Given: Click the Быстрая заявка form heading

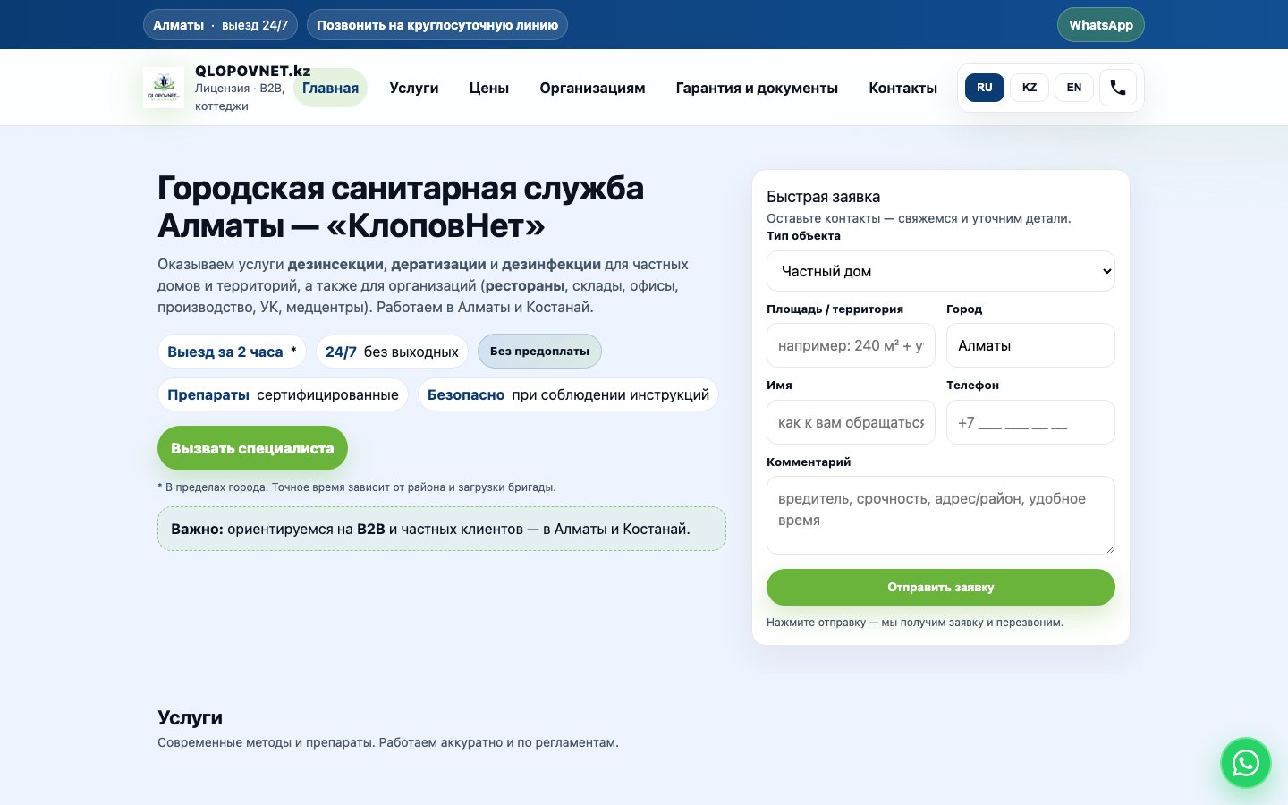Looking at the screenshot, I should (x=824, y=197).
